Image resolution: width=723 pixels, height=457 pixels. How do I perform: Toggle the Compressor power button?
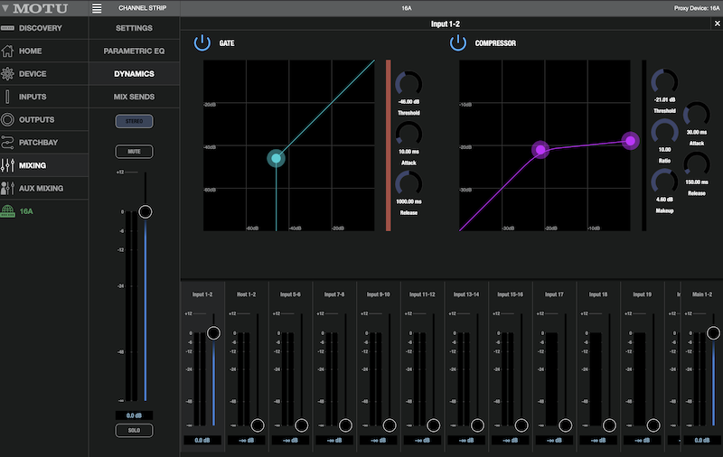pyautogui.click(x=458, y=42)
